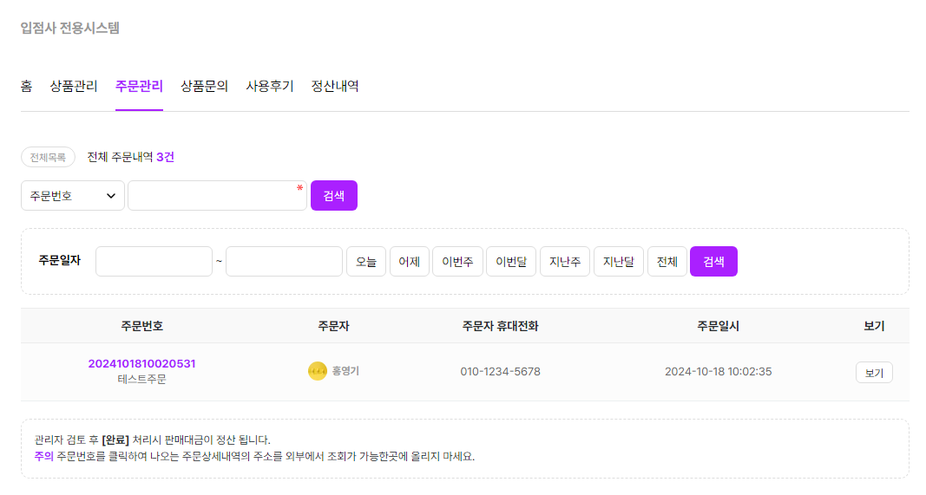Select the 주문관리 tab
Image resolution: width=926 pixels, height=495 pixels.
pyautogui.click(x=140, y=86)
